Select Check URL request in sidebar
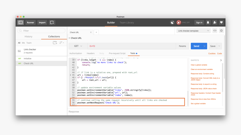 [41, 63]
